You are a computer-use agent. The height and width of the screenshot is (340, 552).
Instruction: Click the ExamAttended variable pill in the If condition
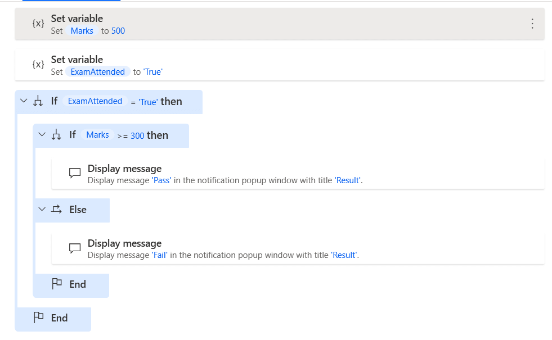point(95,101)
